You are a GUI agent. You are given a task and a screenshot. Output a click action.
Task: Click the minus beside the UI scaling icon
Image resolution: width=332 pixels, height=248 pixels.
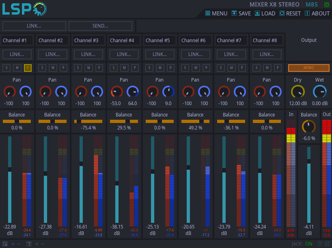point(19,244)
